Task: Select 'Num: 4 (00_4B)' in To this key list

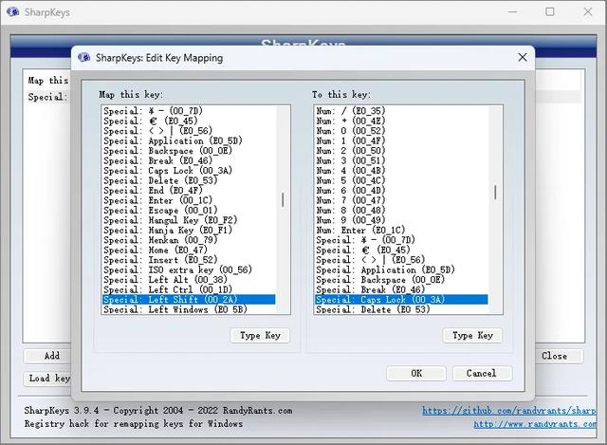Action: coord(401,171)
